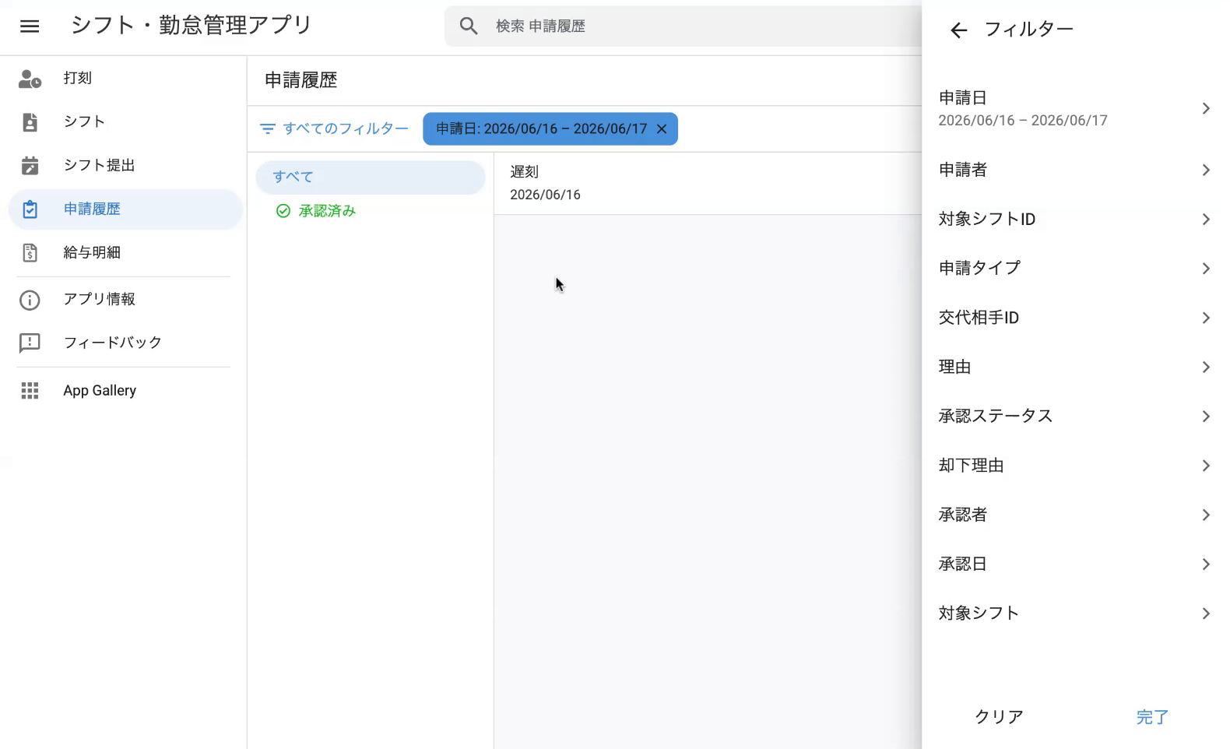
Task: Expand the 対象シフトID filter chevron
Action: point(1206,220)
